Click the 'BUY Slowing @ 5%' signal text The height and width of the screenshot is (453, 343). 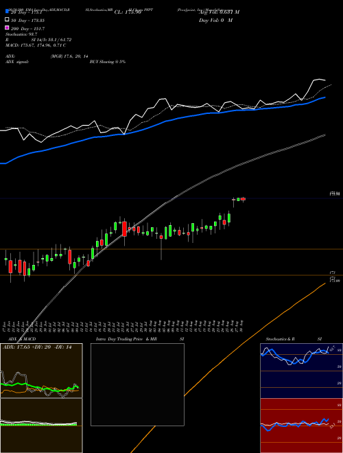108,62
